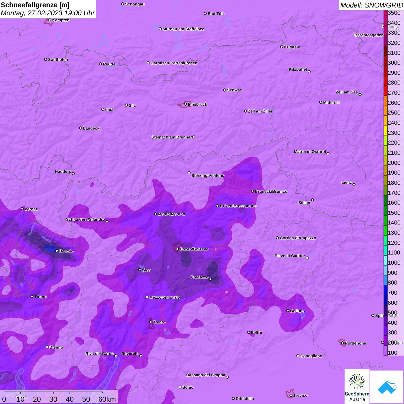Select the Innsbruck city marker dot
This screenshot has width=404, height=404.
coord(185,104)
